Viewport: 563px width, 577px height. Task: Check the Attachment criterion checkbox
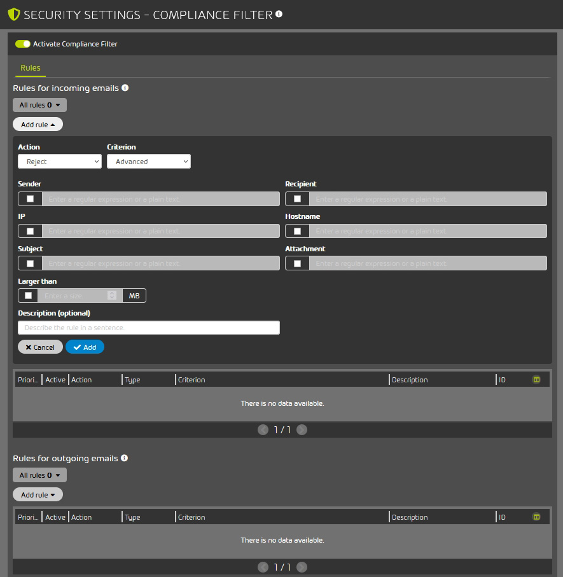[297, 263]
